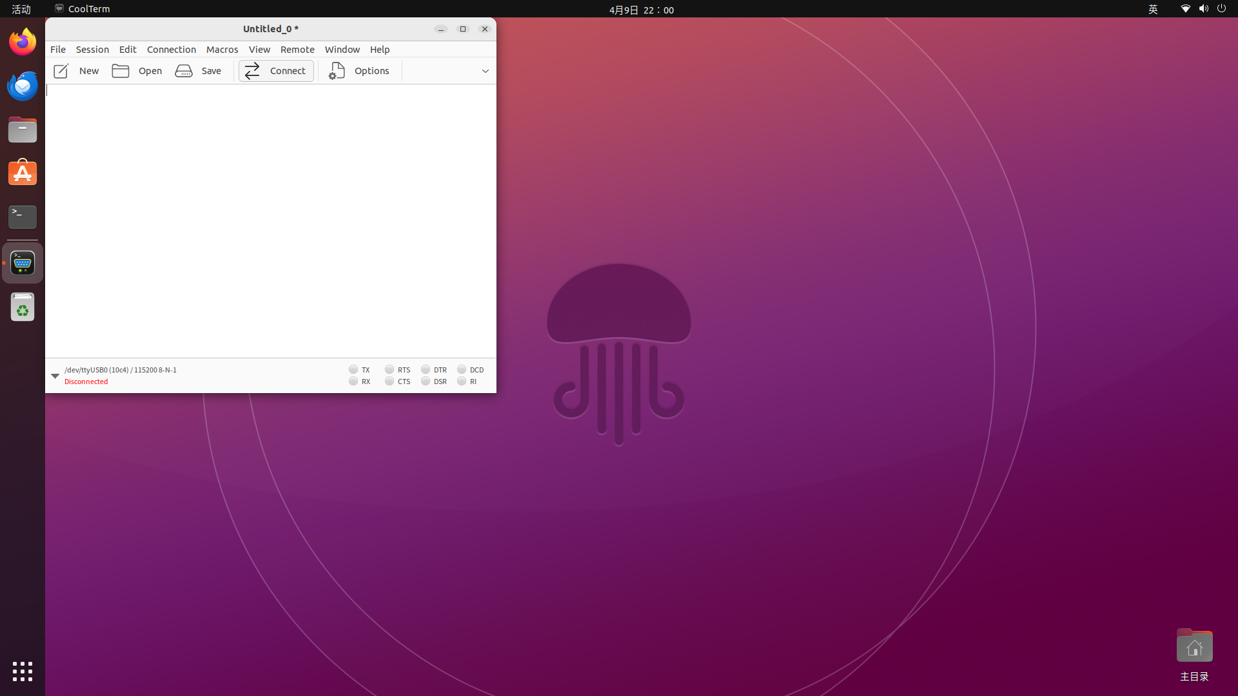Image resolution: width=1238 pixels, height=696 pixels.
Task: Click the TX status indicator
Action: tap(353, 369)
